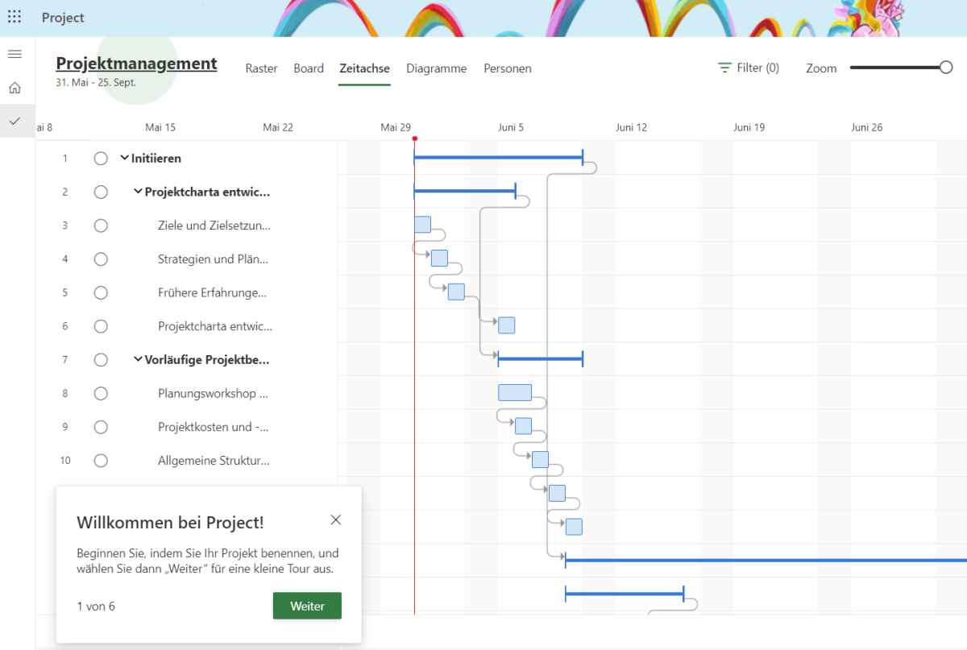The height and width of the screenshot is (650, 967).
Task: Check completion circle for Ziele und Zielsetzun
Action: click(x=101, y=226)
